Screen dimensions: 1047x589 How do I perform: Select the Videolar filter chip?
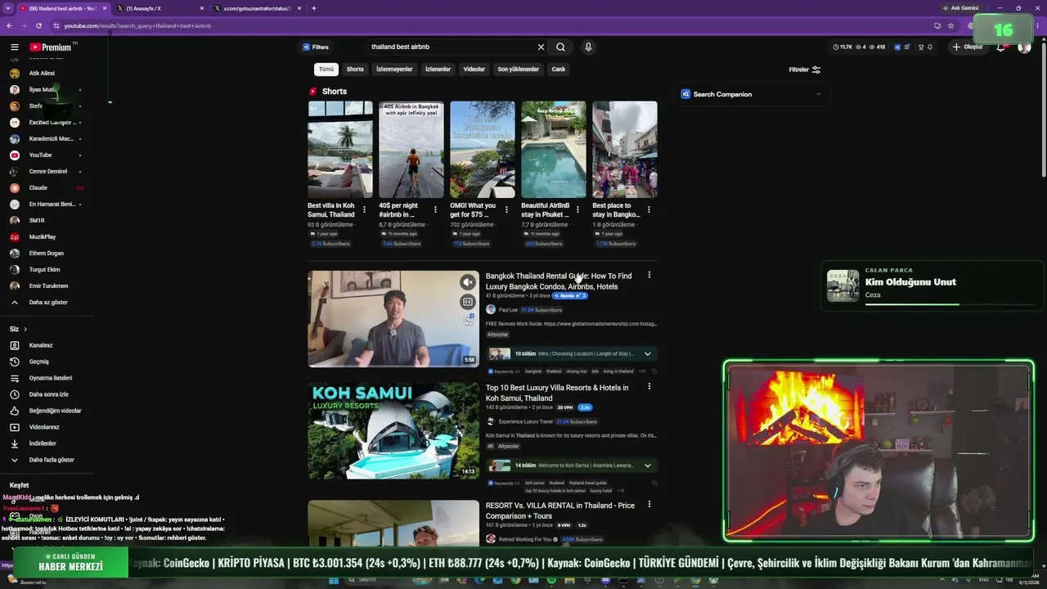474,70
